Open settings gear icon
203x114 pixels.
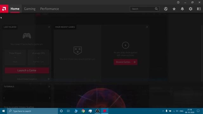pyautogui.click(x=190, y=9)
